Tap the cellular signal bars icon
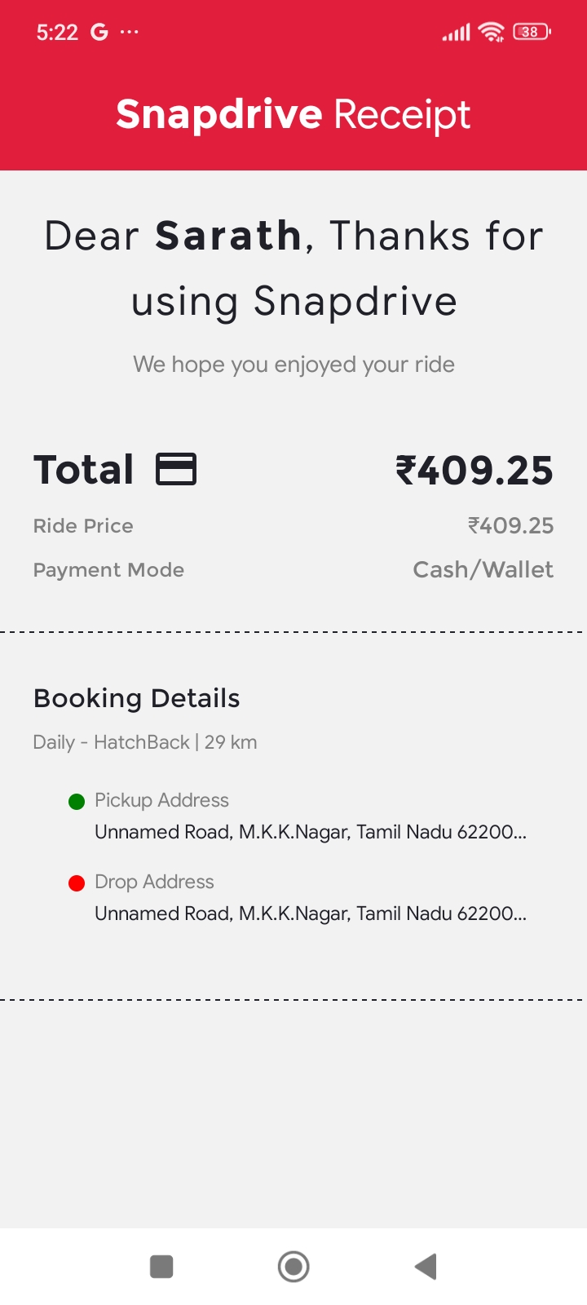This screenshot has width=587, height=1305. coord(456,33)
